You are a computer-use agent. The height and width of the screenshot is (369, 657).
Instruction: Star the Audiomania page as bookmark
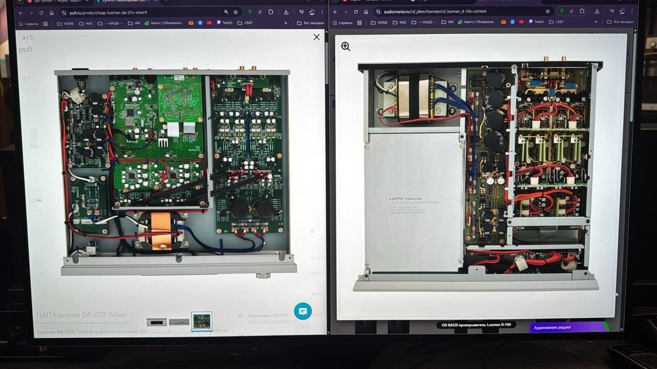[x=548, y=11]
